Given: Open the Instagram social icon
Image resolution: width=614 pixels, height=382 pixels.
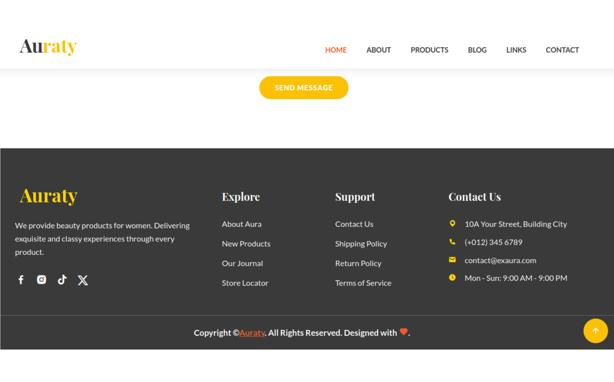Looking at the screenshot, I should 41,280.
